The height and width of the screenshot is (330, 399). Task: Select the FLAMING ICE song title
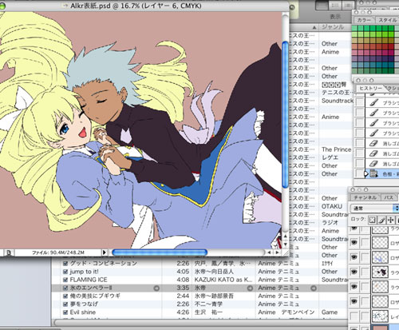click(89, 280)
